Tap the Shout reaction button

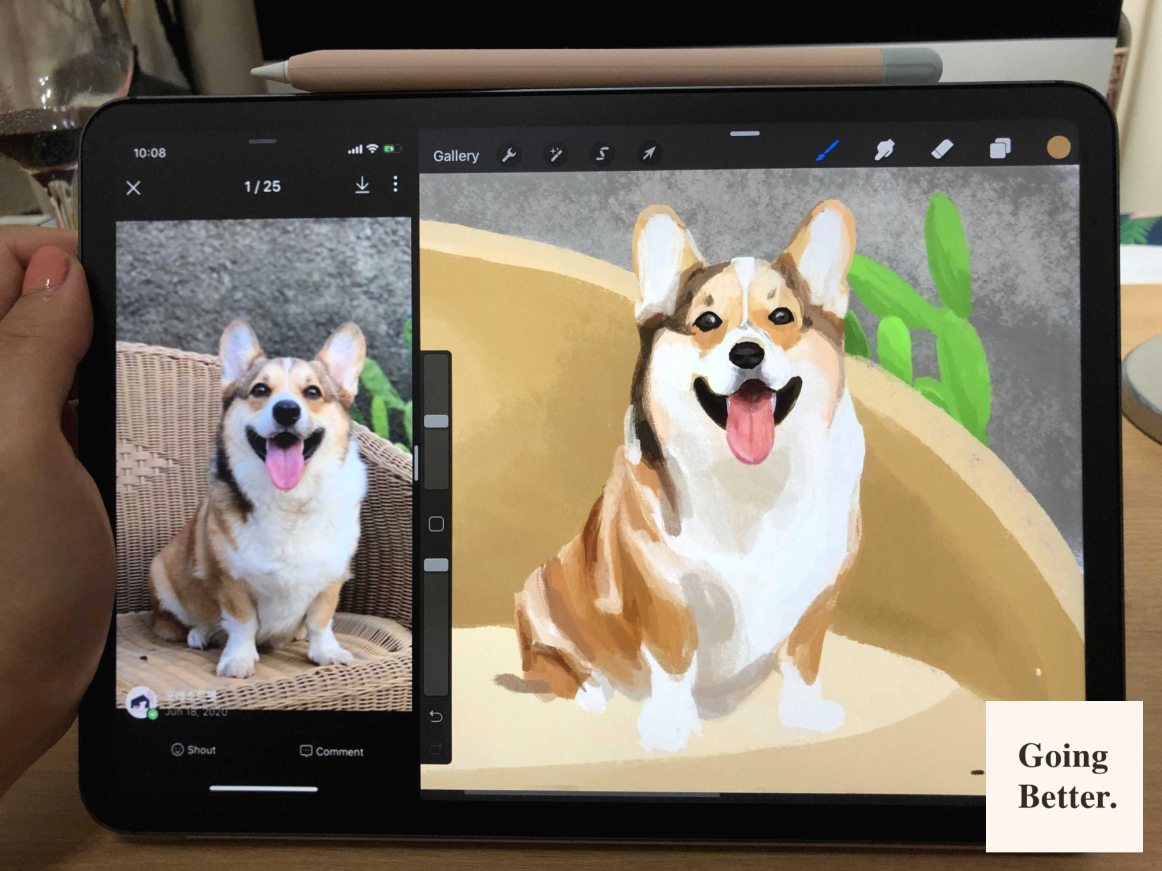pos(193,750)
